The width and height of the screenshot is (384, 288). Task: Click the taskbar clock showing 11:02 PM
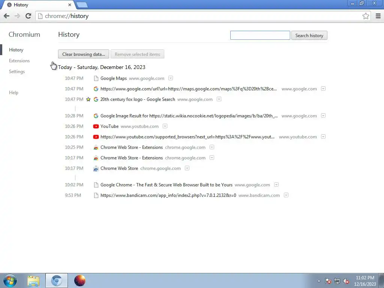[x=365, y=281]
